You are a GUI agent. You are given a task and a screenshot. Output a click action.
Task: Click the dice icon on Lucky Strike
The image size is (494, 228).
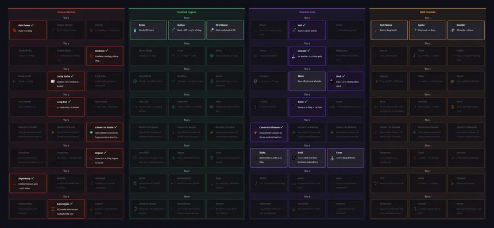[x=53, y=82]
